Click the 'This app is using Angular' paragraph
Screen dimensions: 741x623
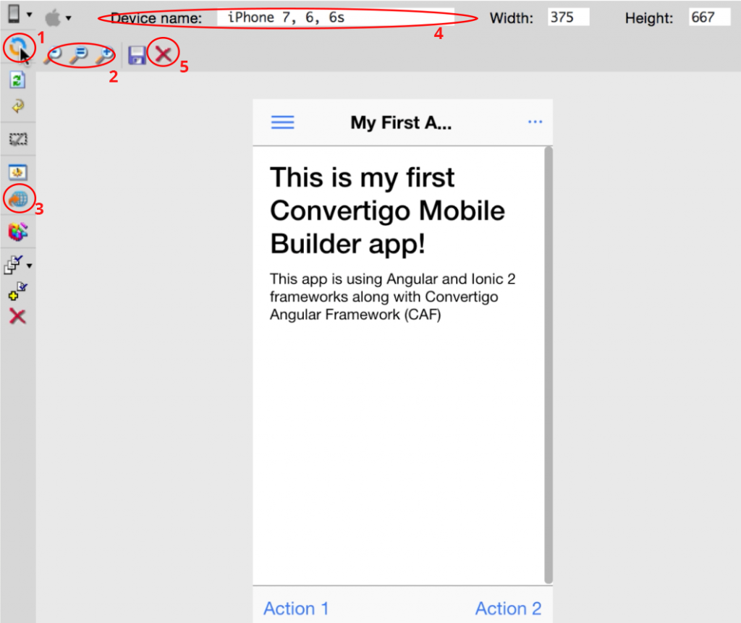pyautogui.click(x=393, y=297)
